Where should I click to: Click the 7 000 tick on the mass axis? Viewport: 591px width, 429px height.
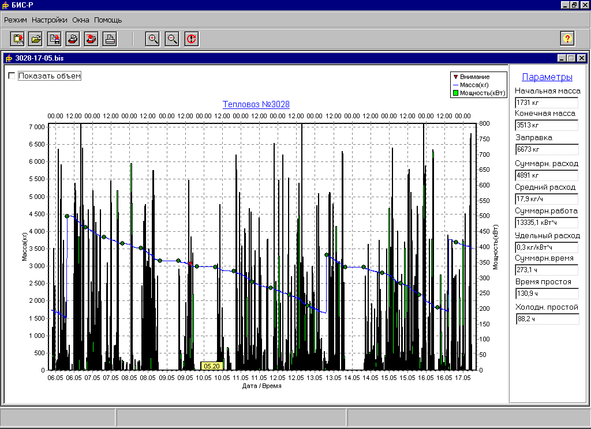36,127
